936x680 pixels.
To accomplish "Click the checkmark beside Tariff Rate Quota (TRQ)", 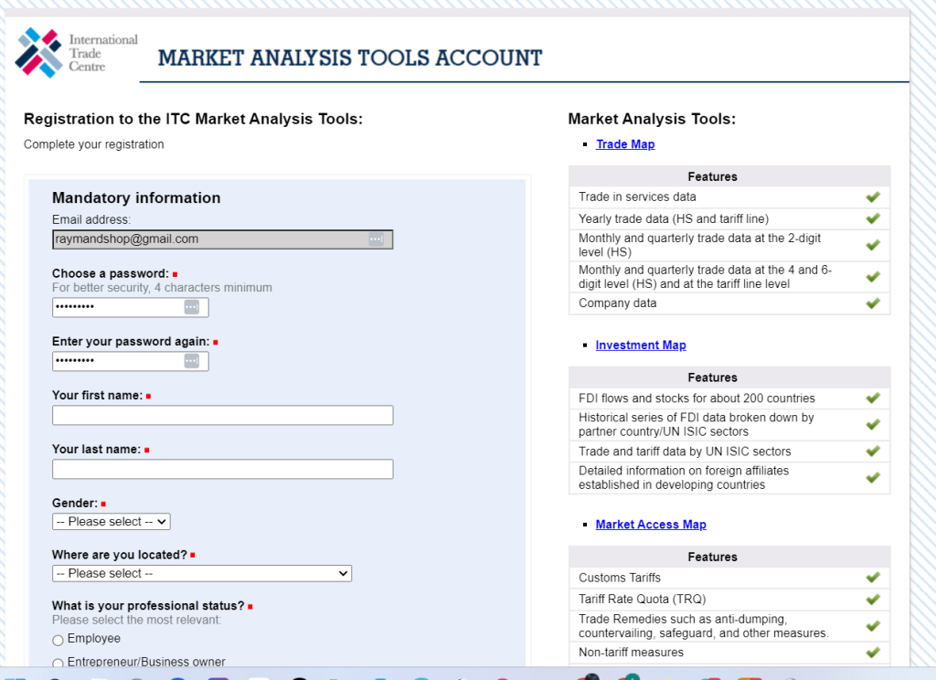I will (x=873, y=599).
